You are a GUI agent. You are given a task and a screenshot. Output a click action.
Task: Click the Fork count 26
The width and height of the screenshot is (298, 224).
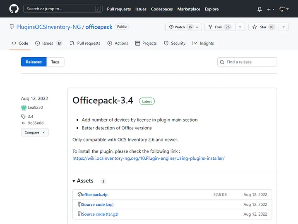coord(228,27)
